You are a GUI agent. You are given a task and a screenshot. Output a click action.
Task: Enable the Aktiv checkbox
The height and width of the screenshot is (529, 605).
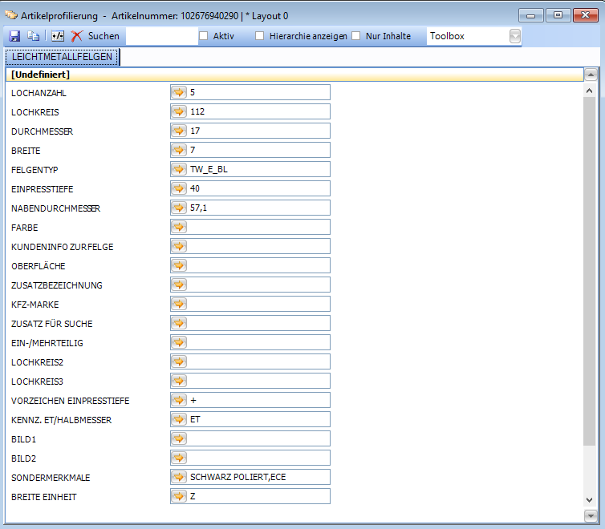(x=204, y=36)
